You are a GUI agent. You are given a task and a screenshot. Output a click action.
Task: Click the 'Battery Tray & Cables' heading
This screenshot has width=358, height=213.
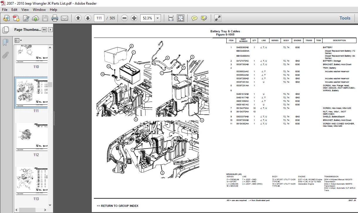(225, 31)
